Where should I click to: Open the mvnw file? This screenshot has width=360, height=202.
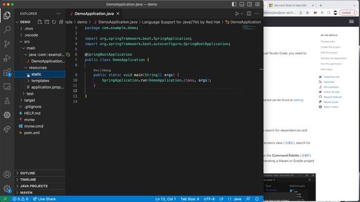point(40,120)
